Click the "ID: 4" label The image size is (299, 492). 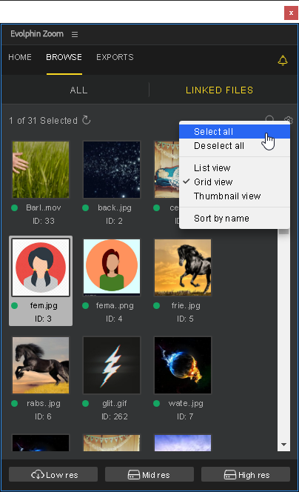114,319
